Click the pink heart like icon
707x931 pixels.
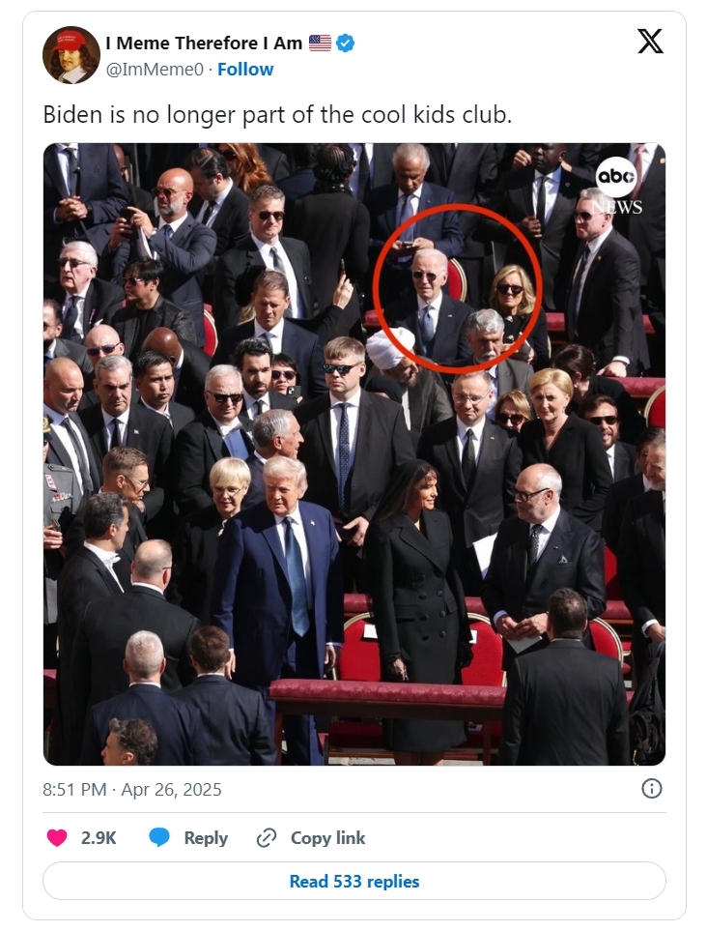pyautogui.click(x=57, y=838)
